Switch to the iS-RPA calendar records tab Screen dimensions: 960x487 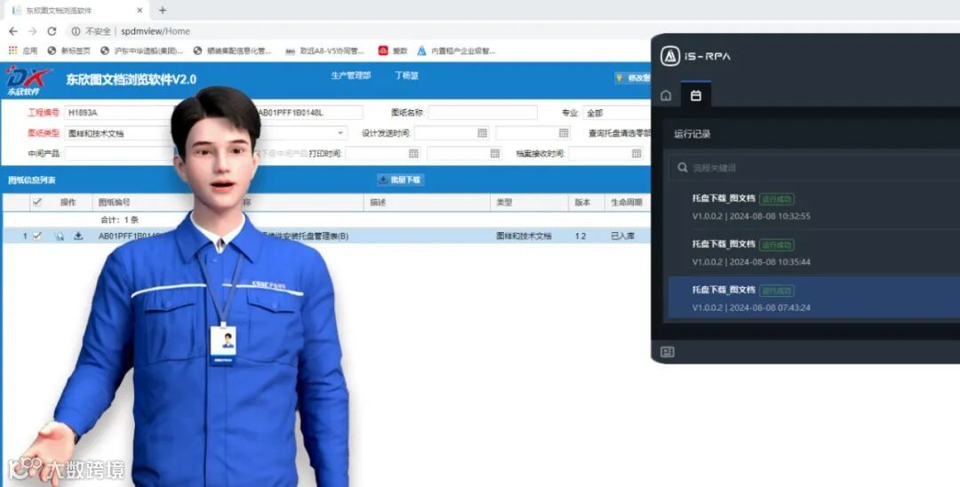(x=695, y=95)
